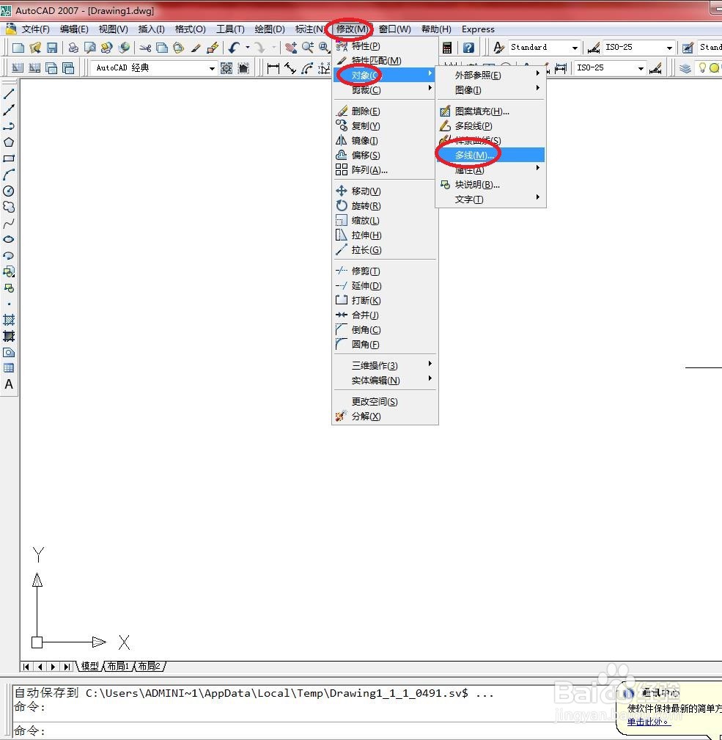Click the Zoom Realtime magnifier icon
The width and height of the screenshot is (722, 740).
308,47
